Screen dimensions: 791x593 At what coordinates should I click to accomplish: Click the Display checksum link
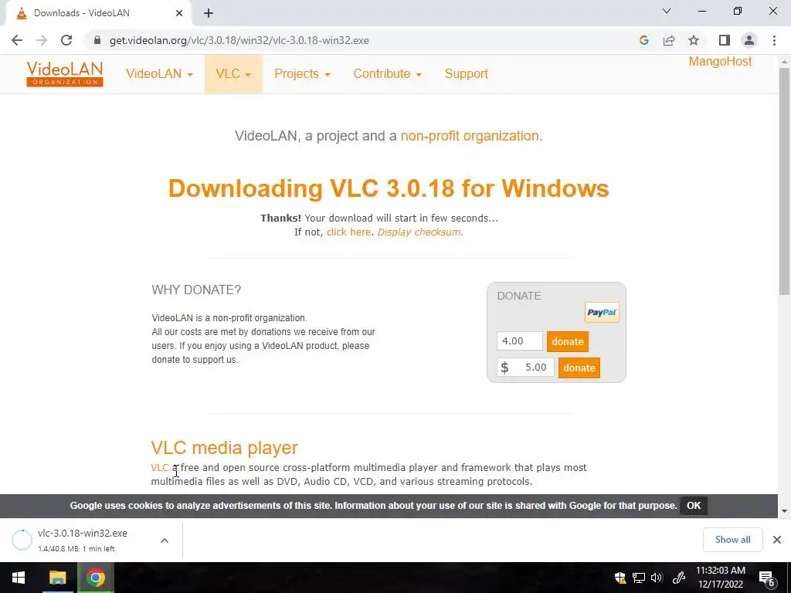click(x=419, y=232)
